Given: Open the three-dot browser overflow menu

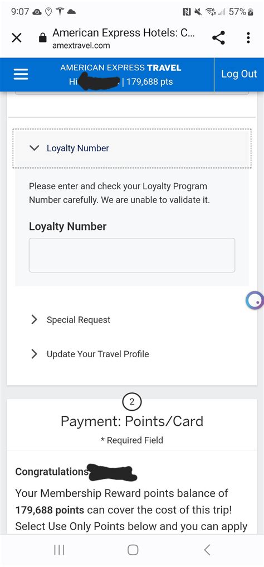Looking at the screenshot, I should click(x=248, y=37).
